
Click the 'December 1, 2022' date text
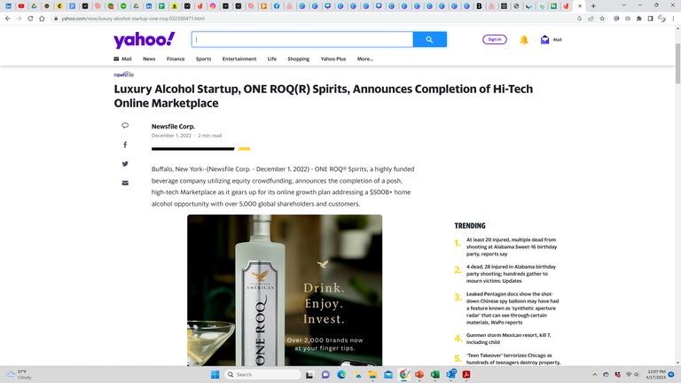tap(171, 136)
